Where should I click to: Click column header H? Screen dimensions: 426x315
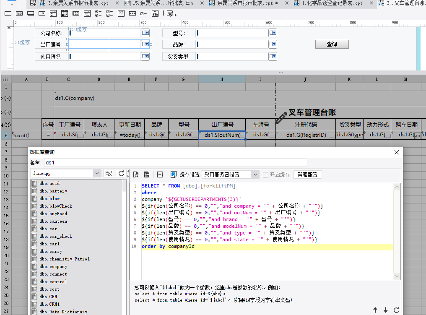coord(222,79)
